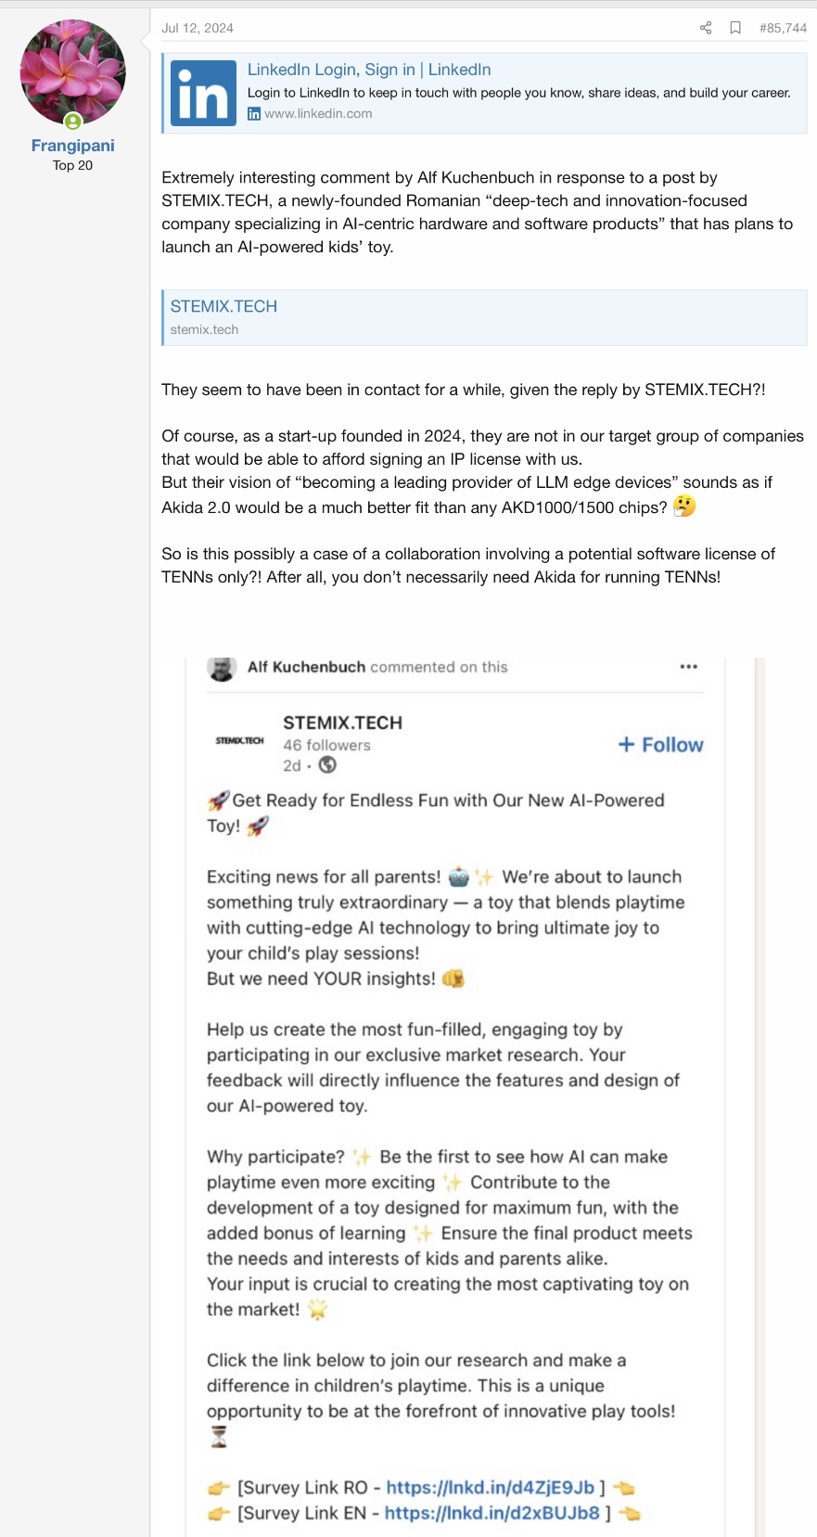This screenshot has width=817, height=1537.
Task: Click the globe visibility icon next to 2d
Action: pos(327,765)
